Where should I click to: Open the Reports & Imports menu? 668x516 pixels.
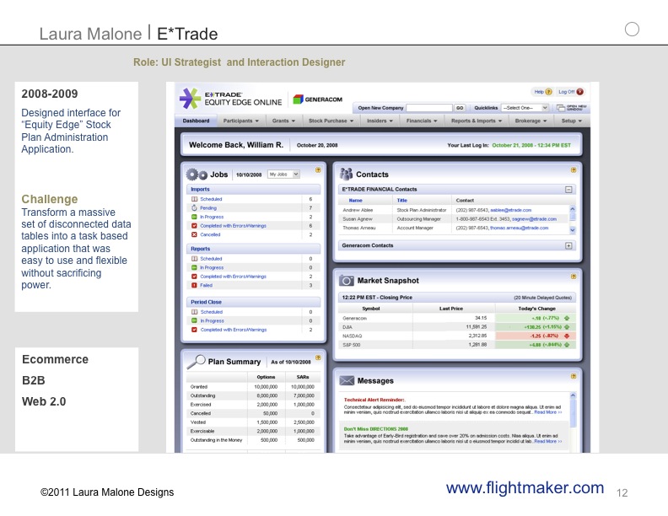(478, 121)
